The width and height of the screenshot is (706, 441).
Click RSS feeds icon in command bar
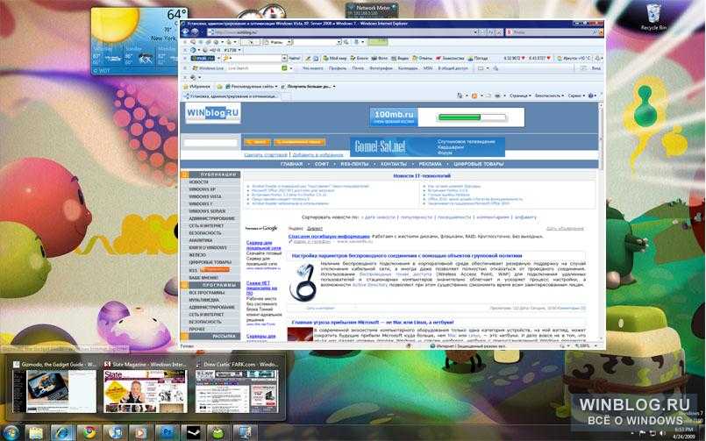pos(474,96)
